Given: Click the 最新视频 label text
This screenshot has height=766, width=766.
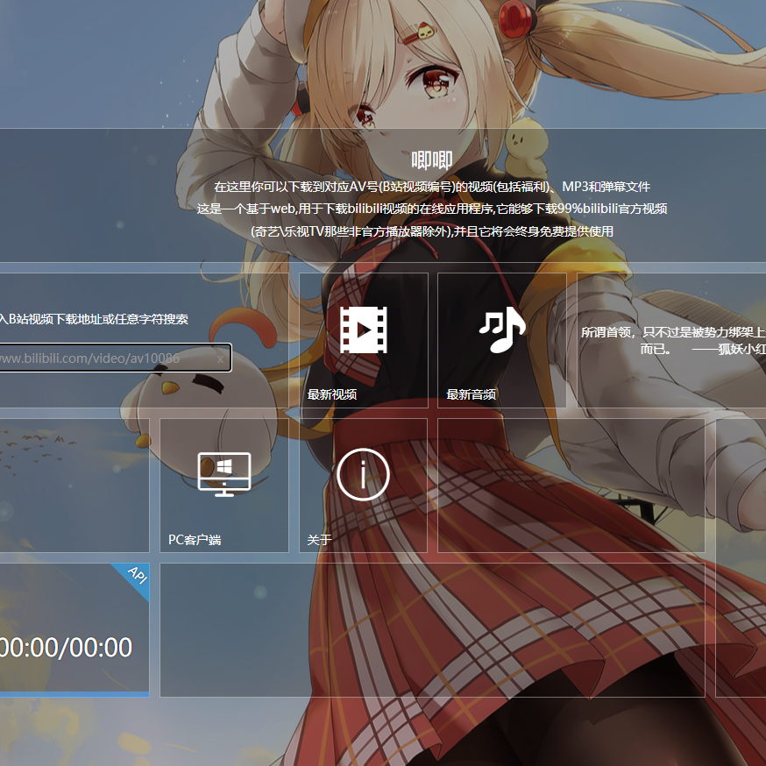Looking at the screenshot, I should tap(331, 394).
